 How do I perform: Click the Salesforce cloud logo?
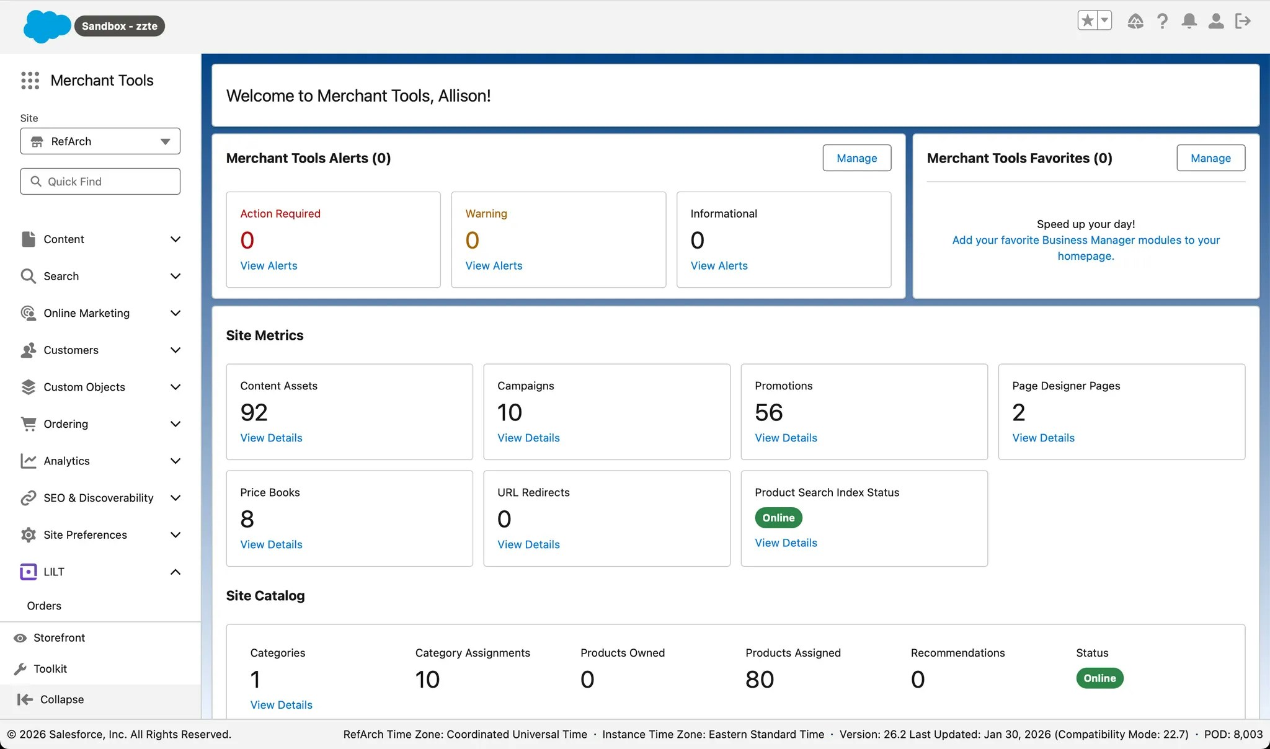point(47,26)
